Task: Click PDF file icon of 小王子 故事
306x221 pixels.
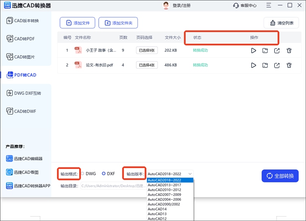Action: [x=78, y=50]
